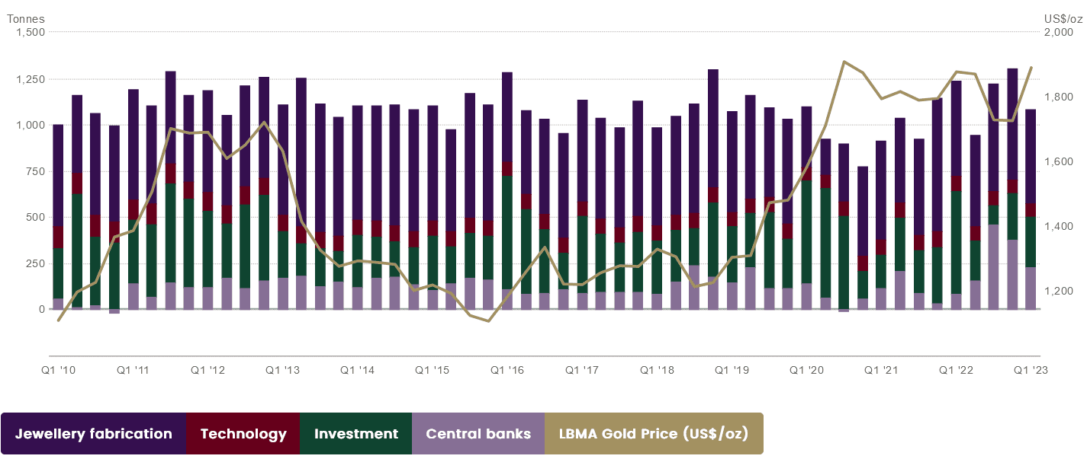
Task: Click the 1,000 tonnes axis value
Action: click(x=29, y=125)
